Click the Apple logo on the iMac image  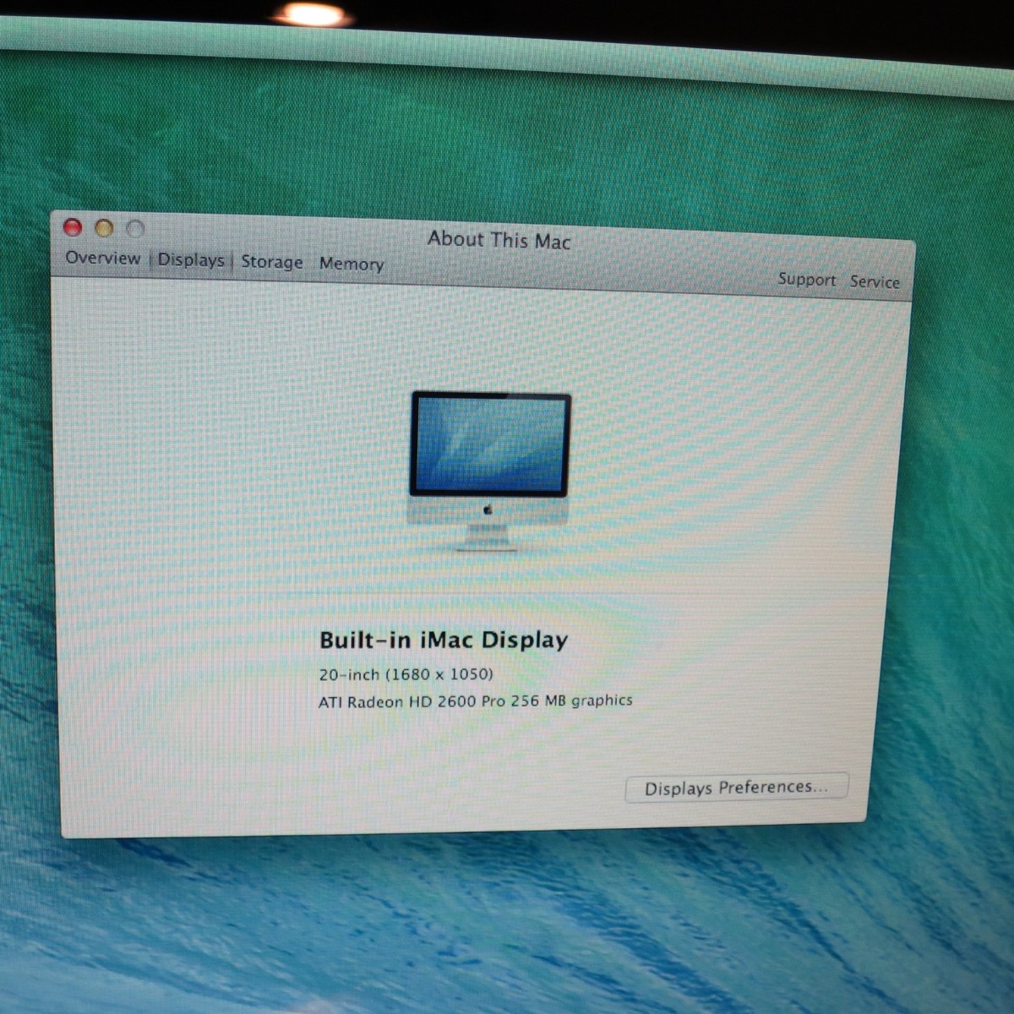click(x=488, y=510)
